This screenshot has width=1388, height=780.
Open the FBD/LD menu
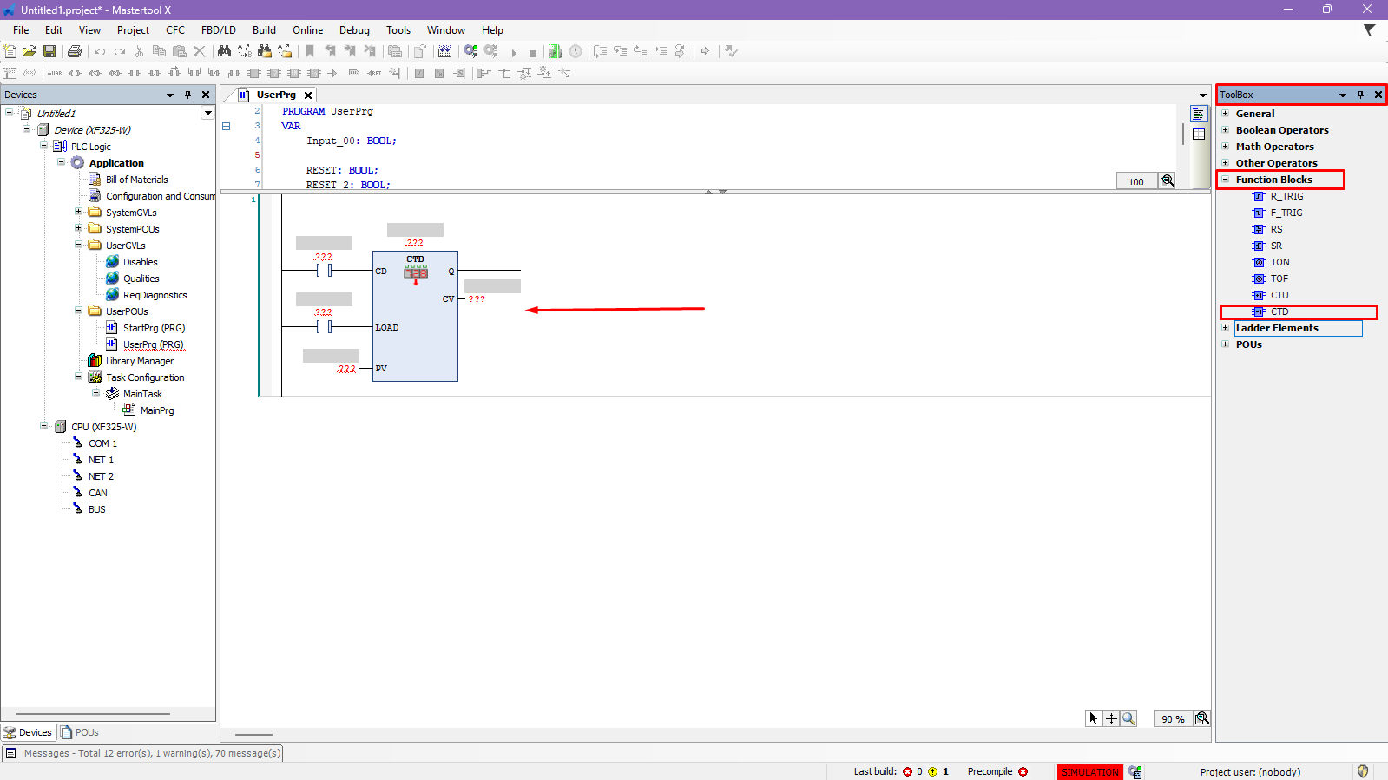(218, 30)
